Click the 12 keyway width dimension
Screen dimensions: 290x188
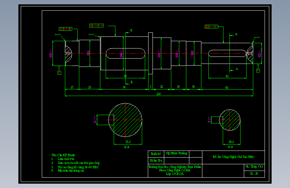pos(95,120)
